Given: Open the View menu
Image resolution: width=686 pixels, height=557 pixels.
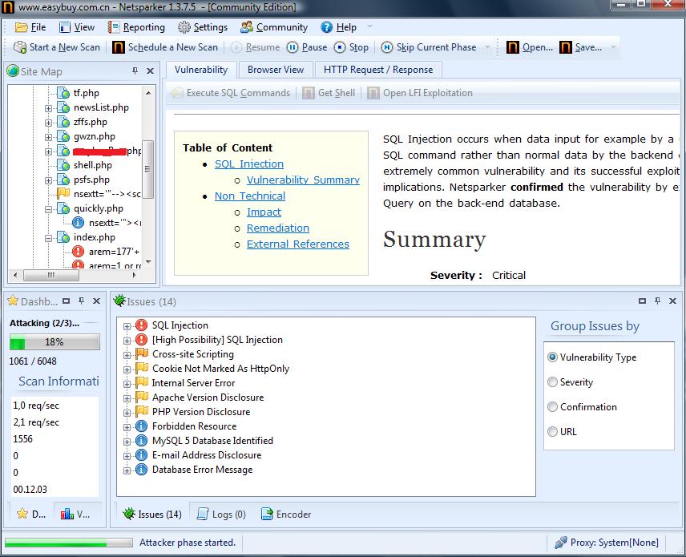Looking at the screenshot, I should tap(77, 27).
